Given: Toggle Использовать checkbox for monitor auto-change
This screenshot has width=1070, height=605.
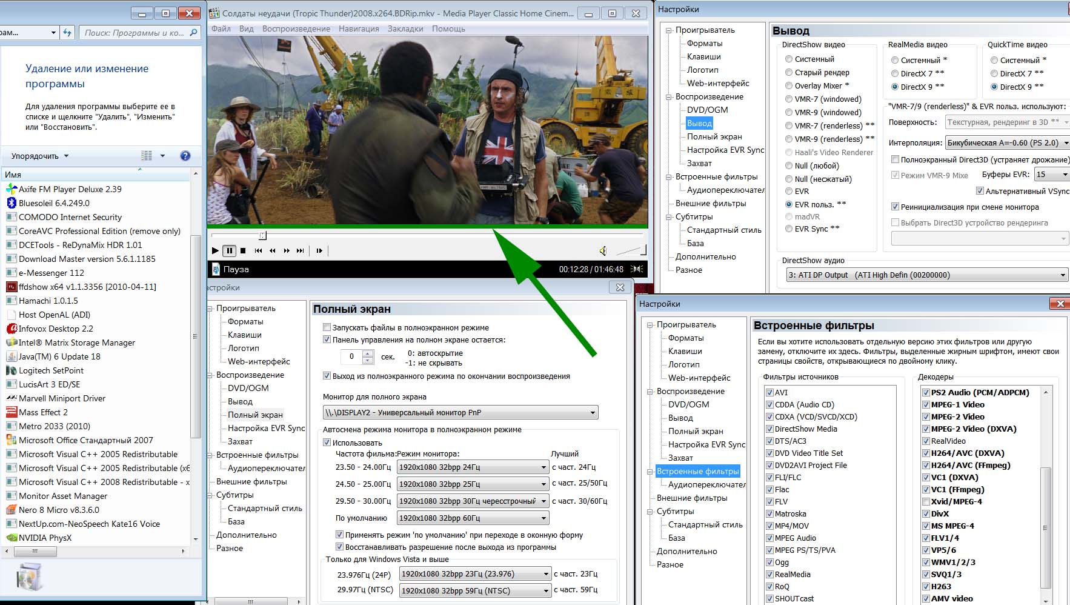Looking at the screenshot, I should coord(327,443).
